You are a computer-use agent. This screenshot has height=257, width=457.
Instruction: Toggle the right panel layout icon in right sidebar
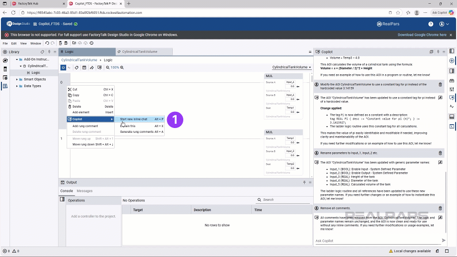[452, 71]
